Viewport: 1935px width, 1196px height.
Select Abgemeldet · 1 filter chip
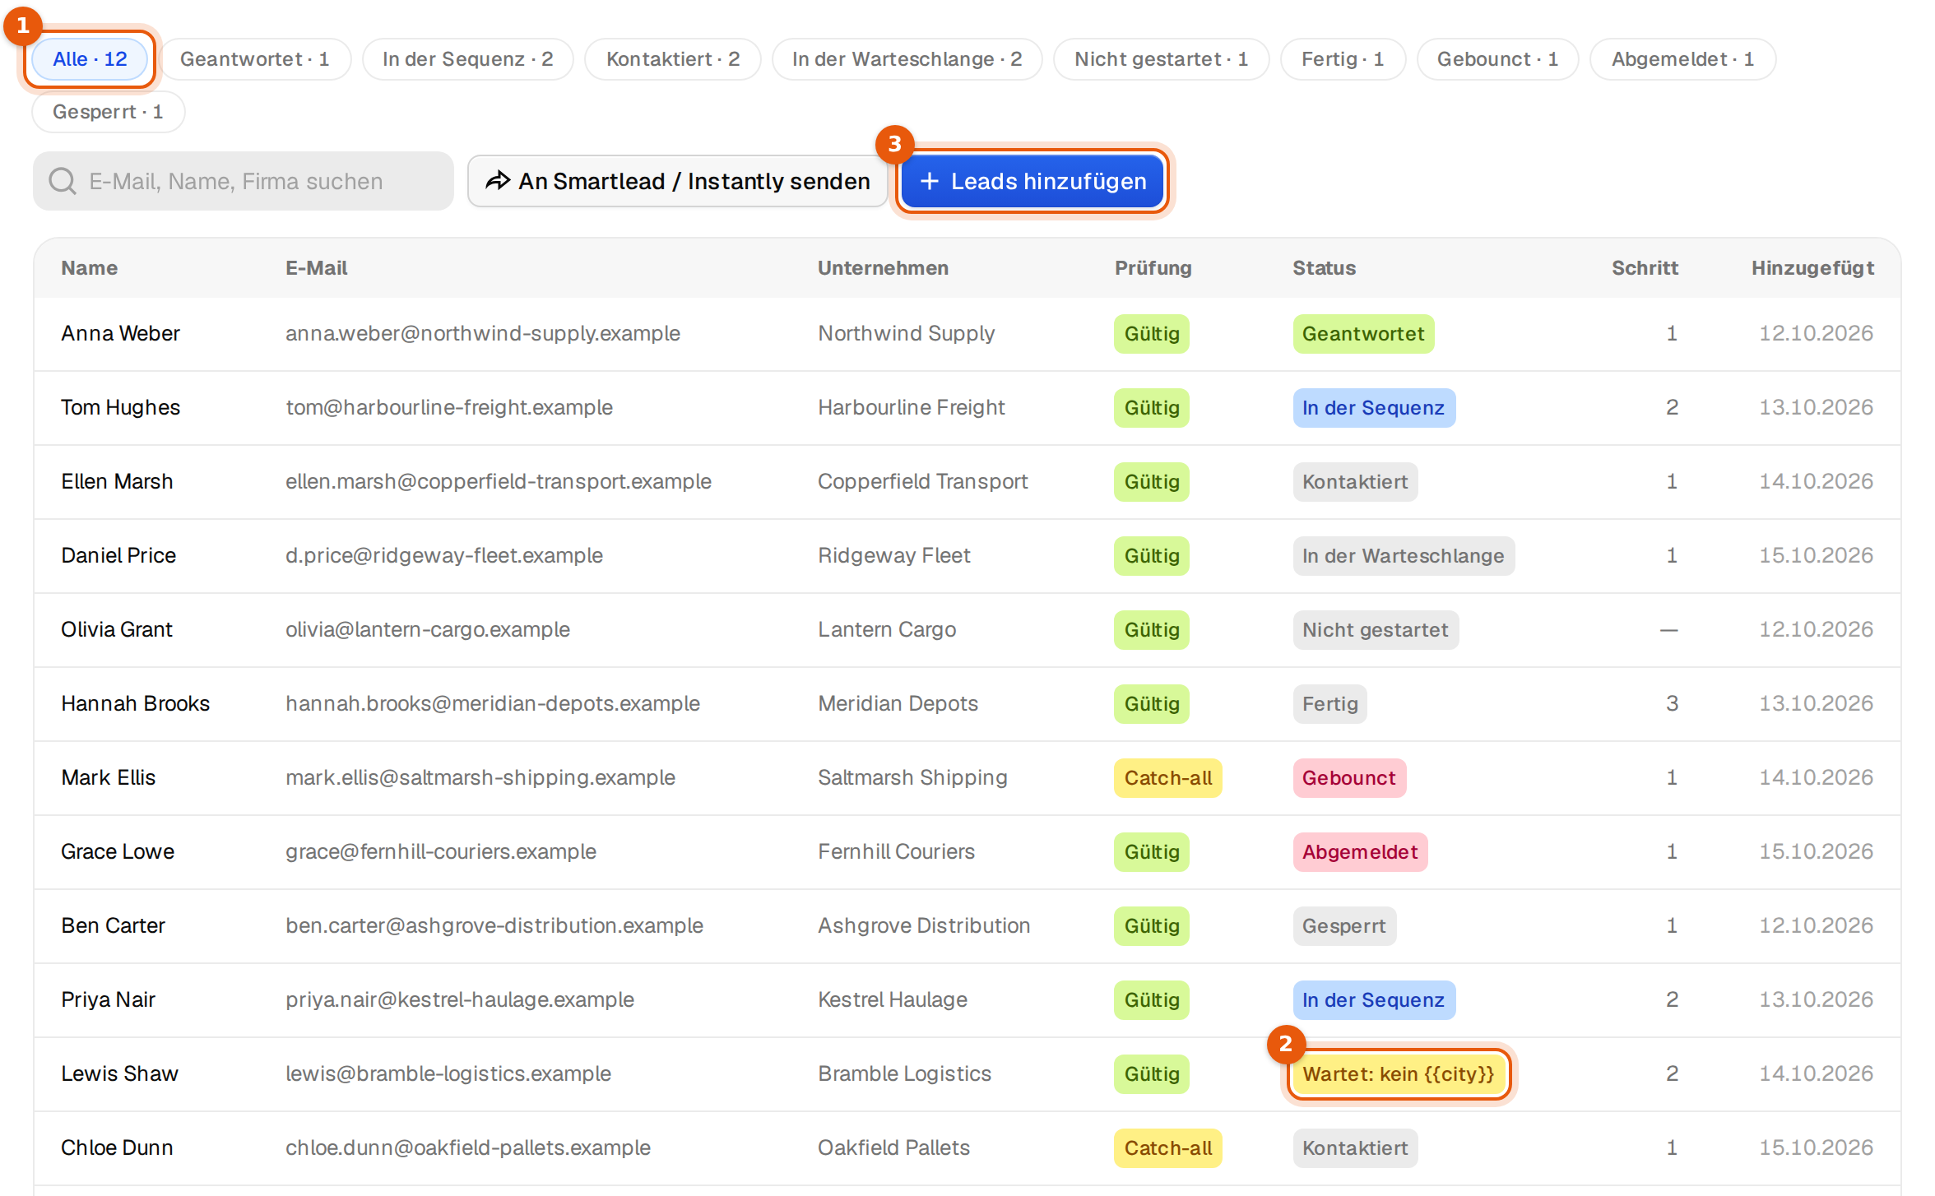tap(1682, 59)
